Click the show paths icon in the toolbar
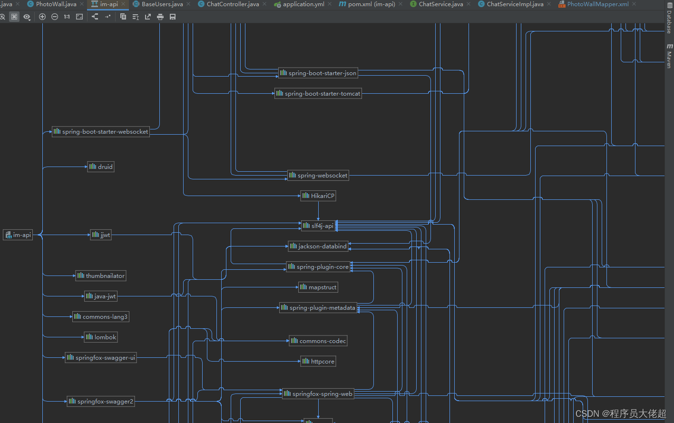This screenshot has height=423, width=674. pos(95,17)
